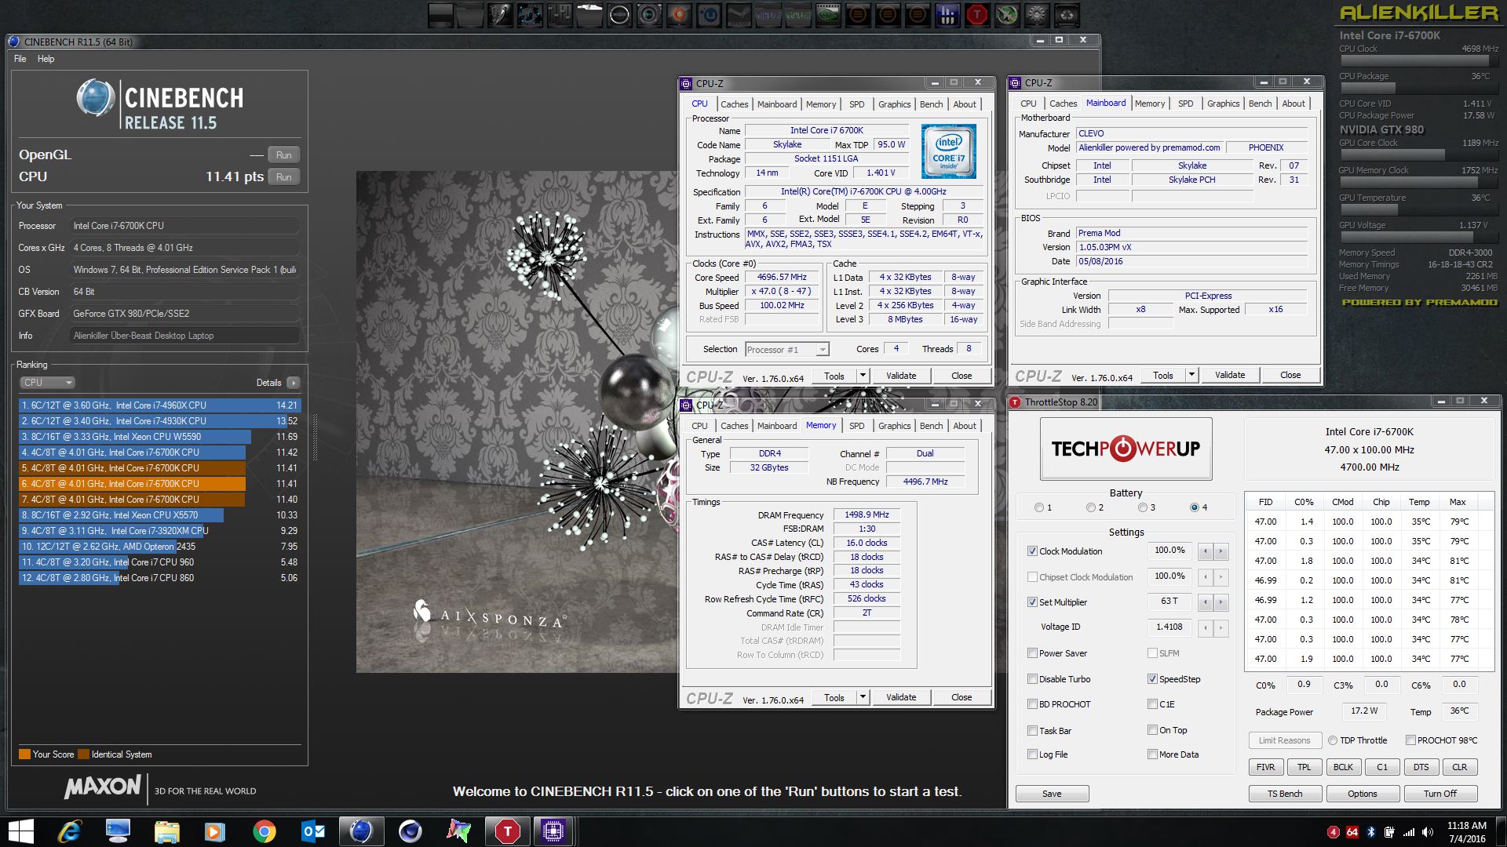Open the camera lens icon in top dock
1507x847 pixels.
pyautogui.click(x=649, y=14)
